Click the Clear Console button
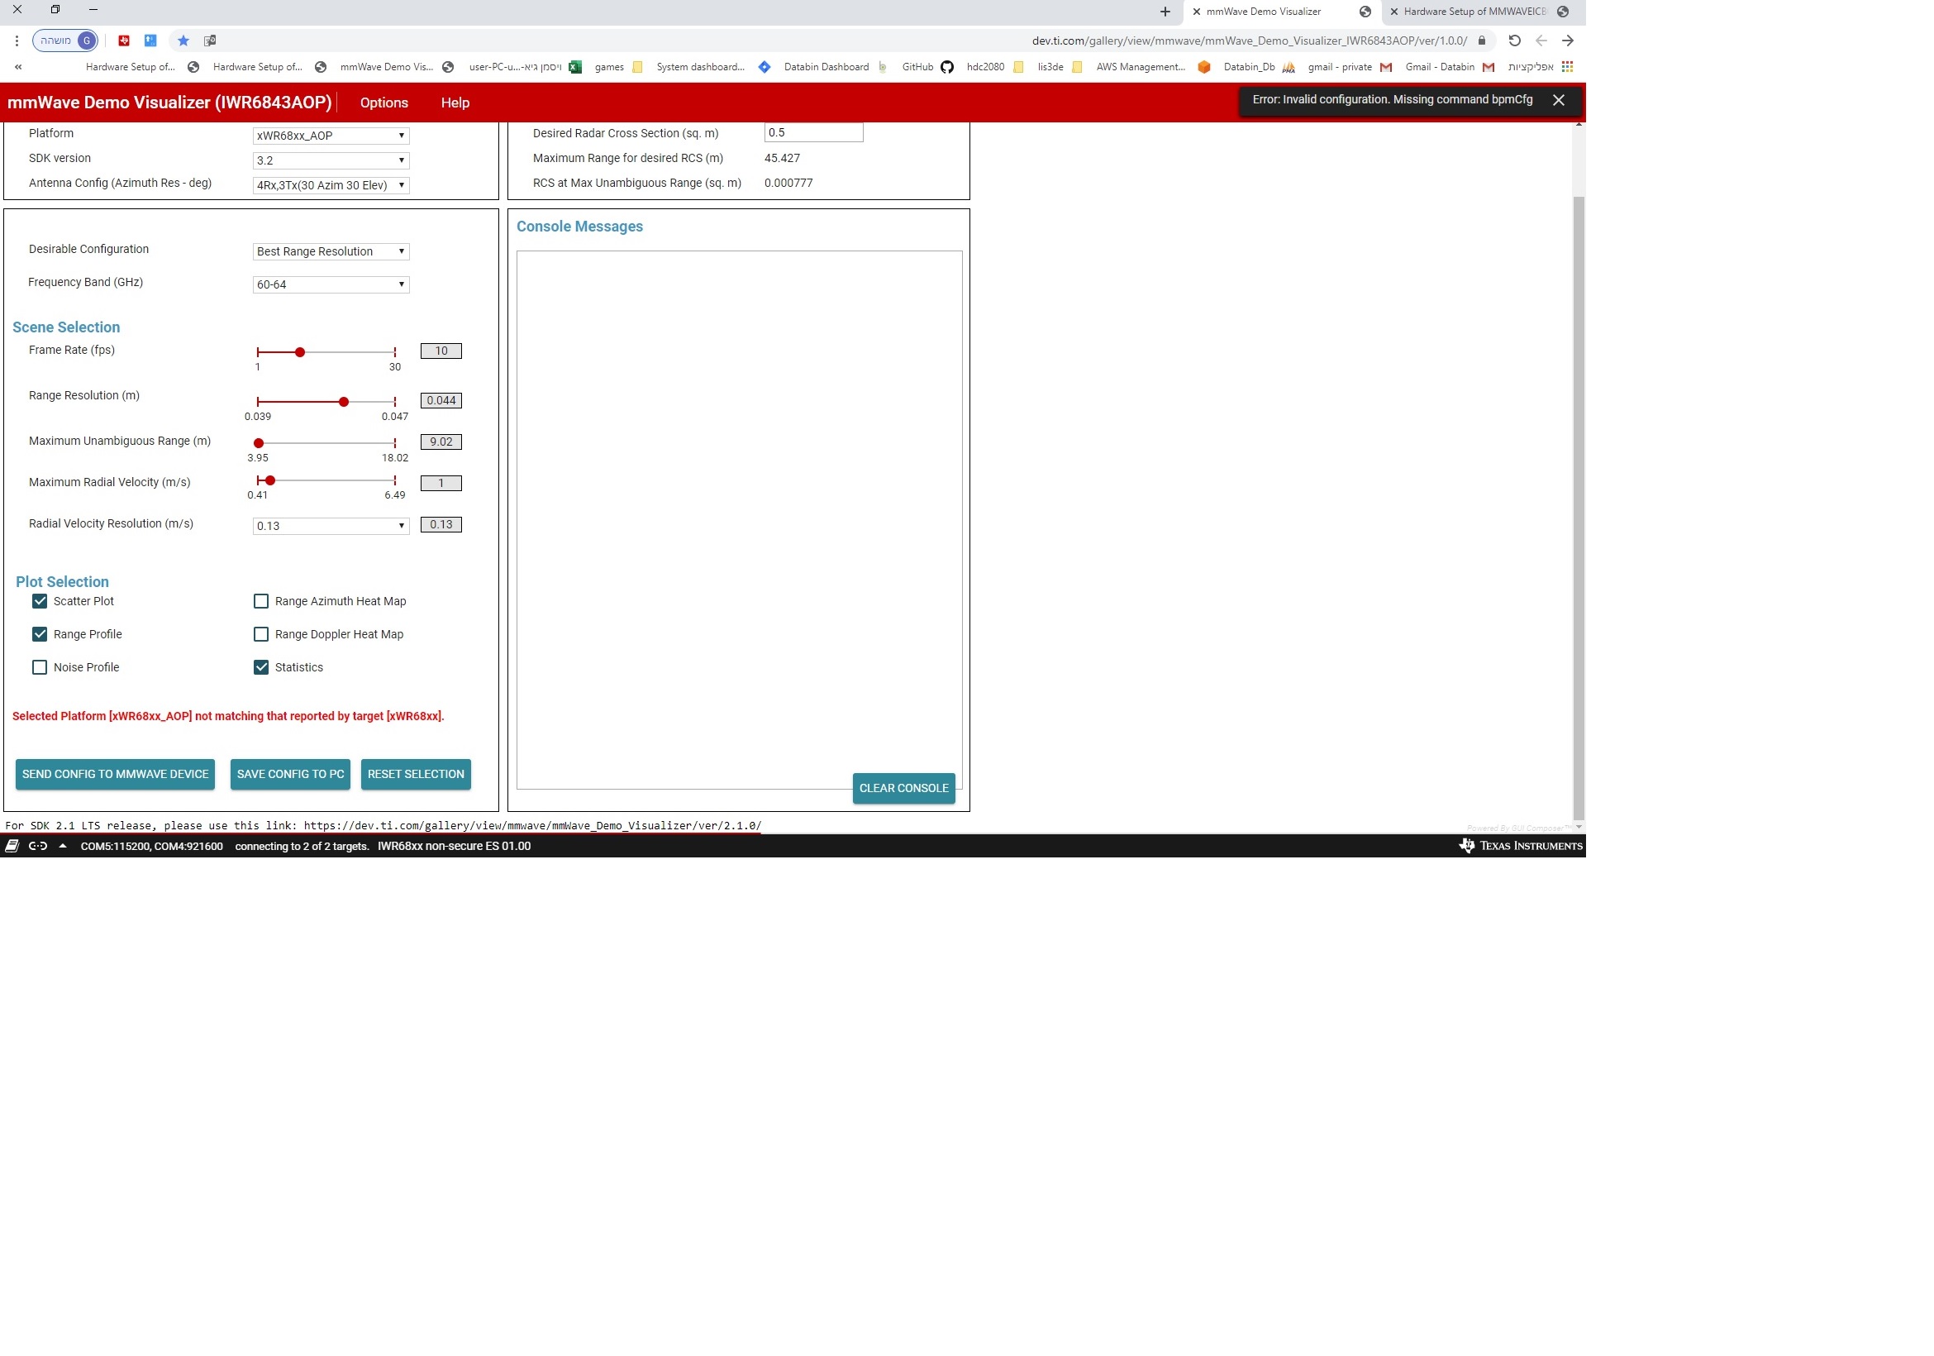Image resolution: width=1934 pixels, height=1356 pixels. click(903, 788)
